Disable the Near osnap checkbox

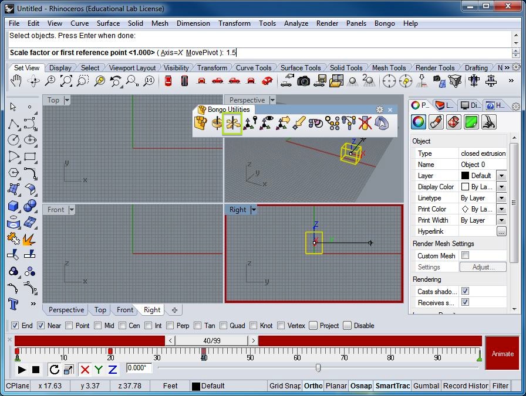coord(41,325)
